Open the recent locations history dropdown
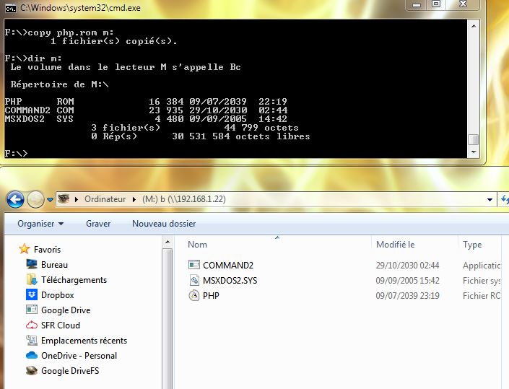 [x=50, y=199]
